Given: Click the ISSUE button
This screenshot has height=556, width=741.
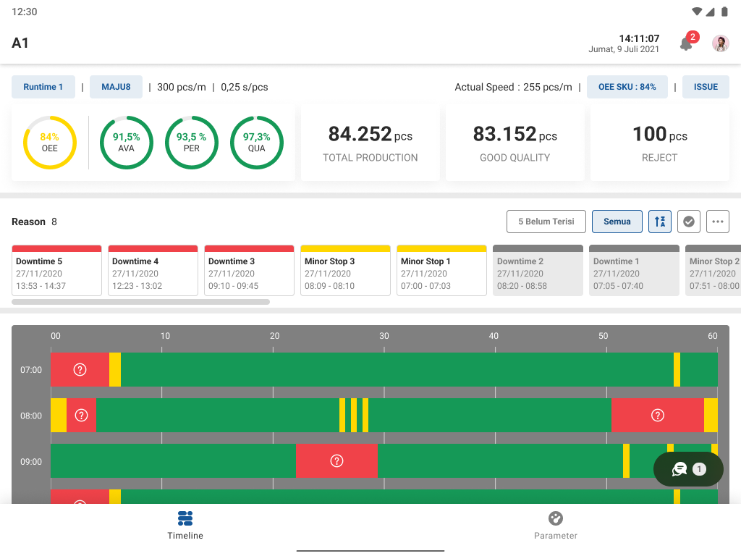Looking at the screenshot, I should [706, 87].
